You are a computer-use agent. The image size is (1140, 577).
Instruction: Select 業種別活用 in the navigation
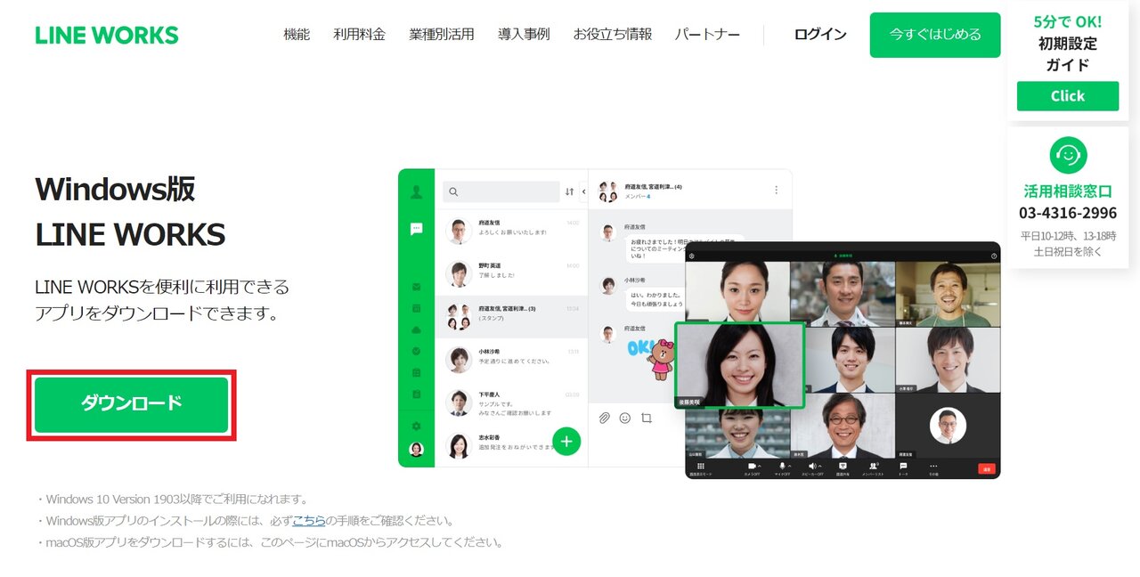(442, 35)
